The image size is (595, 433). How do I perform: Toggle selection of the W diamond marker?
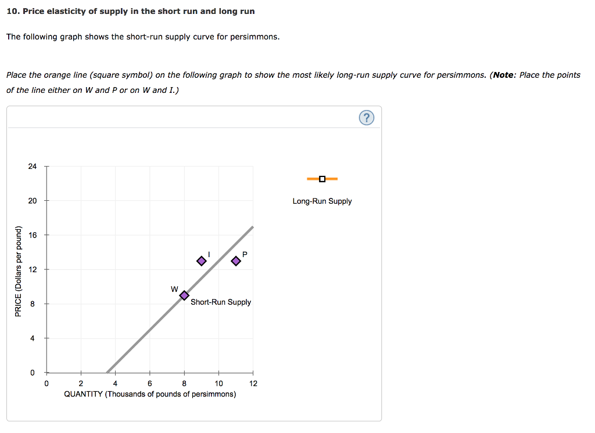coord(185,295)
